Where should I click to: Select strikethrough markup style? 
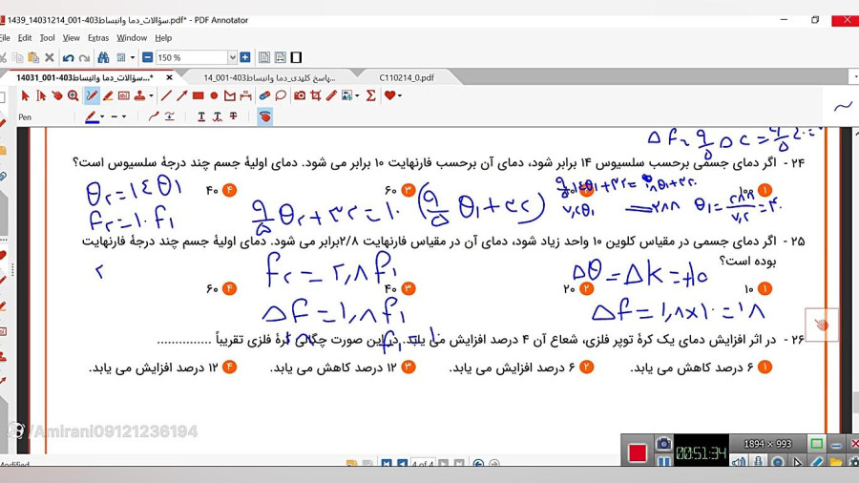[234, 116]
